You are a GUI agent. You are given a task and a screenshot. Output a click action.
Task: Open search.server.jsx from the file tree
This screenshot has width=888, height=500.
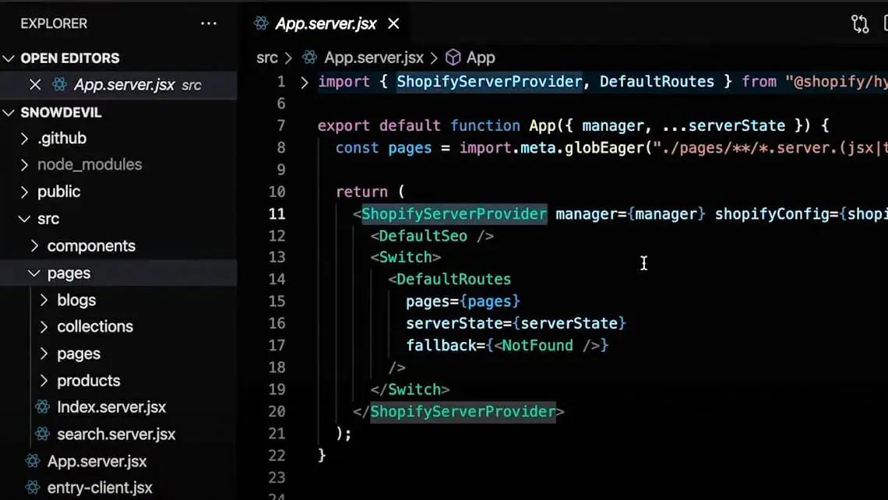pos(115,435)
